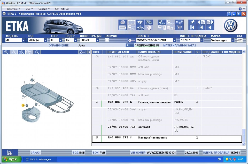
Task: Toggle the Наличие checkbox
Action: coord(107,40)
